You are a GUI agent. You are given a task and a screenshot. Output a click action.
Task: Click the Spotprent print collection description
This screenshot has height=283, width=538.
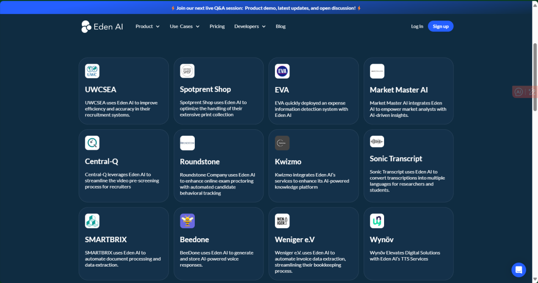pos(213,108)
